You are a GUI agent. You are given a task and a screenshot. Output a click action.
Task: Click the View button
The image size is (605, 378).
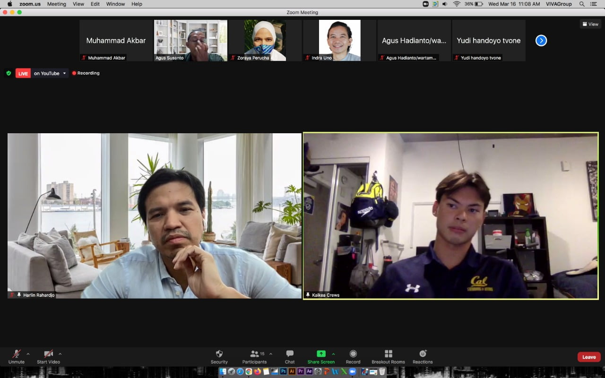pos(590,24)
